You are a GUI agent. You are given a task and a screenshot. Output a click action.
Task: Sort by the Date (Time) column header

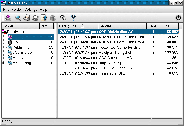[78, 26]
